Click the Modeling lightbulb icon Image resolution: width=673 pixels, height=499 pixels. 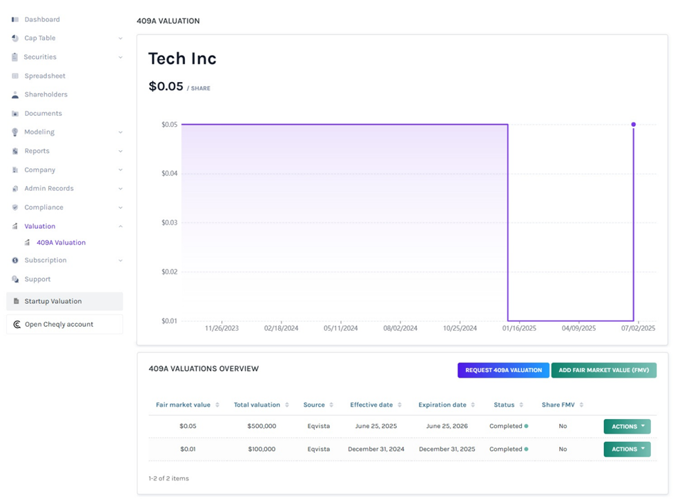(15, 132)
